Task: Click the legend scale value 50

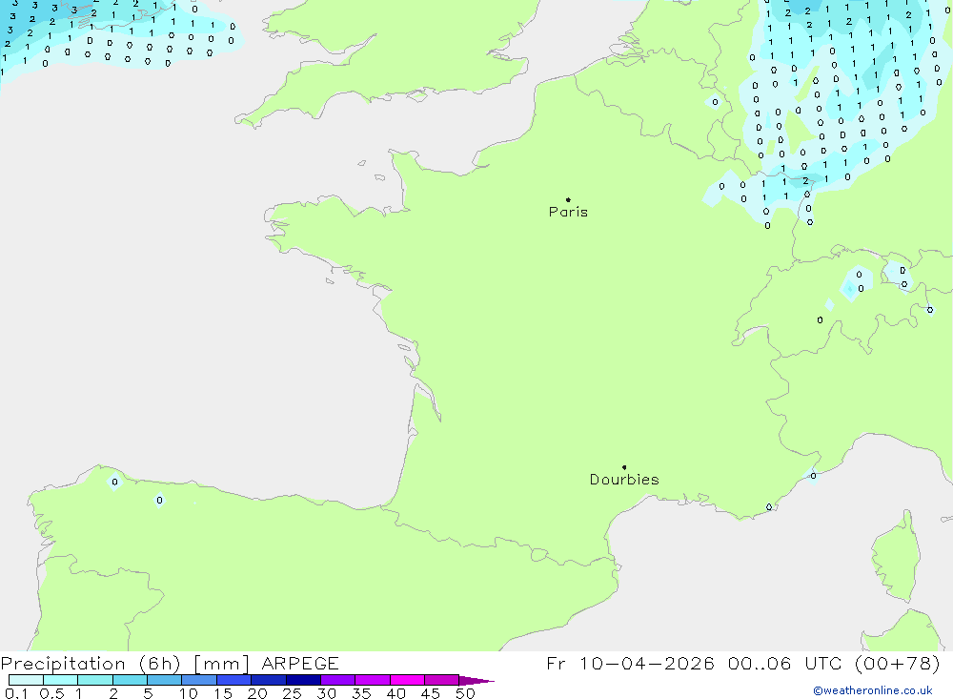Action: (465, 693)
